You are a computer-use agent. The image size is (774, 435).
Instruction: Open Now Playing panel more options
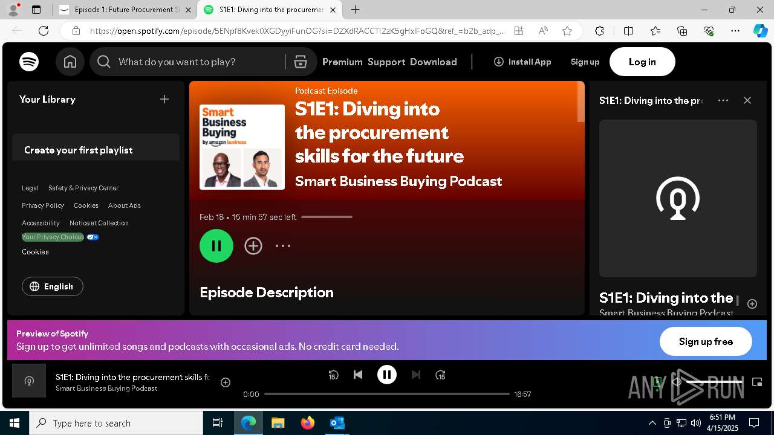pos(723,100)
